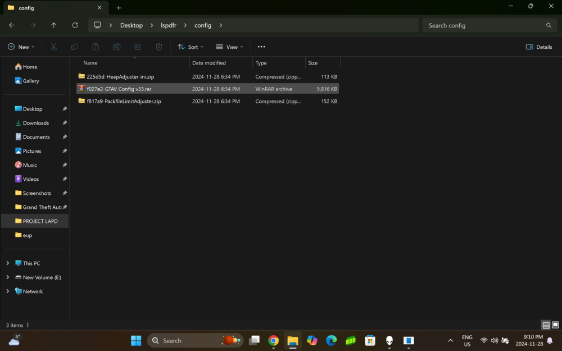This screenshot has height=351, width=562.
Task: Click the Copy icon in the toolbar
Action: pos(74,47)
